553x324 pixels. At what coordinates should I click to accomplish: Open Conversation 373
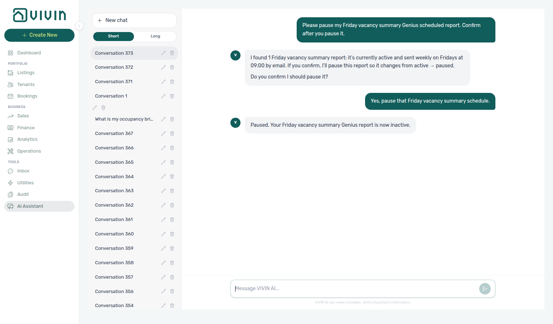pyautogui.click(x=134, y=53)
